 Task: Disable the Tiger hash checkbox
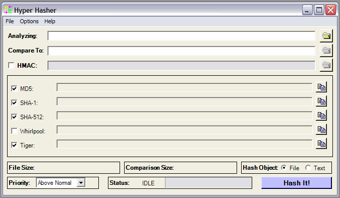pos(14,145)
